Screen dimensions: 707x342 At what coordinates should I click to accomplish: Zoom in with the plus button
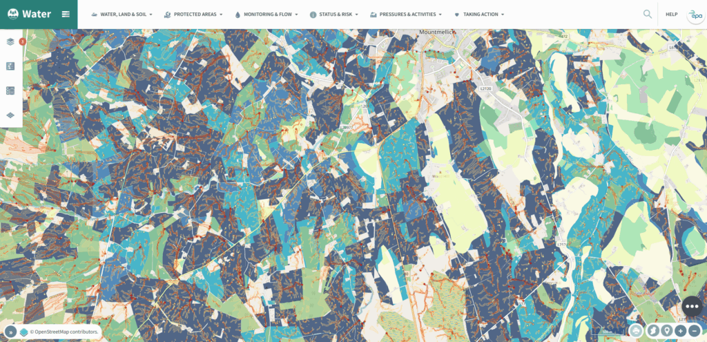tap(680, 331)
